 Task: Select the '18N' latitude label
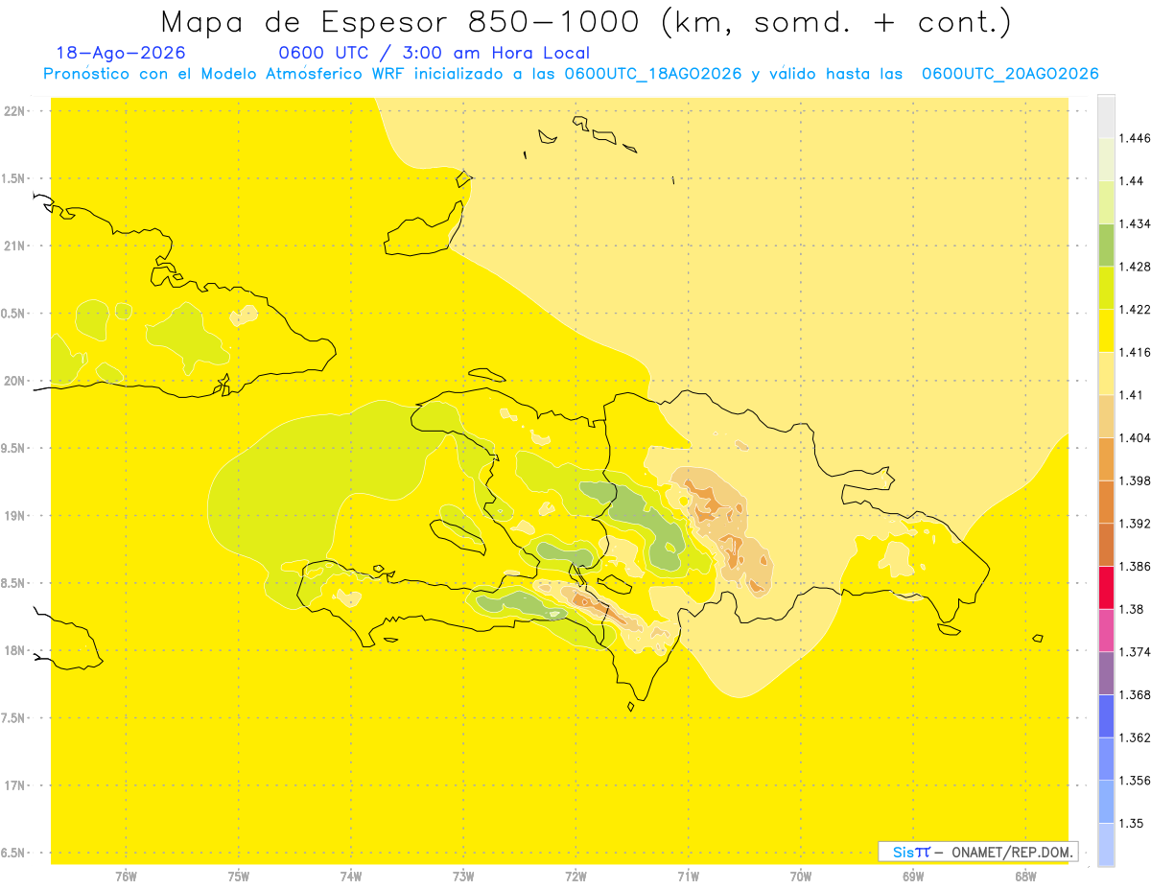[x=15, y=651]
